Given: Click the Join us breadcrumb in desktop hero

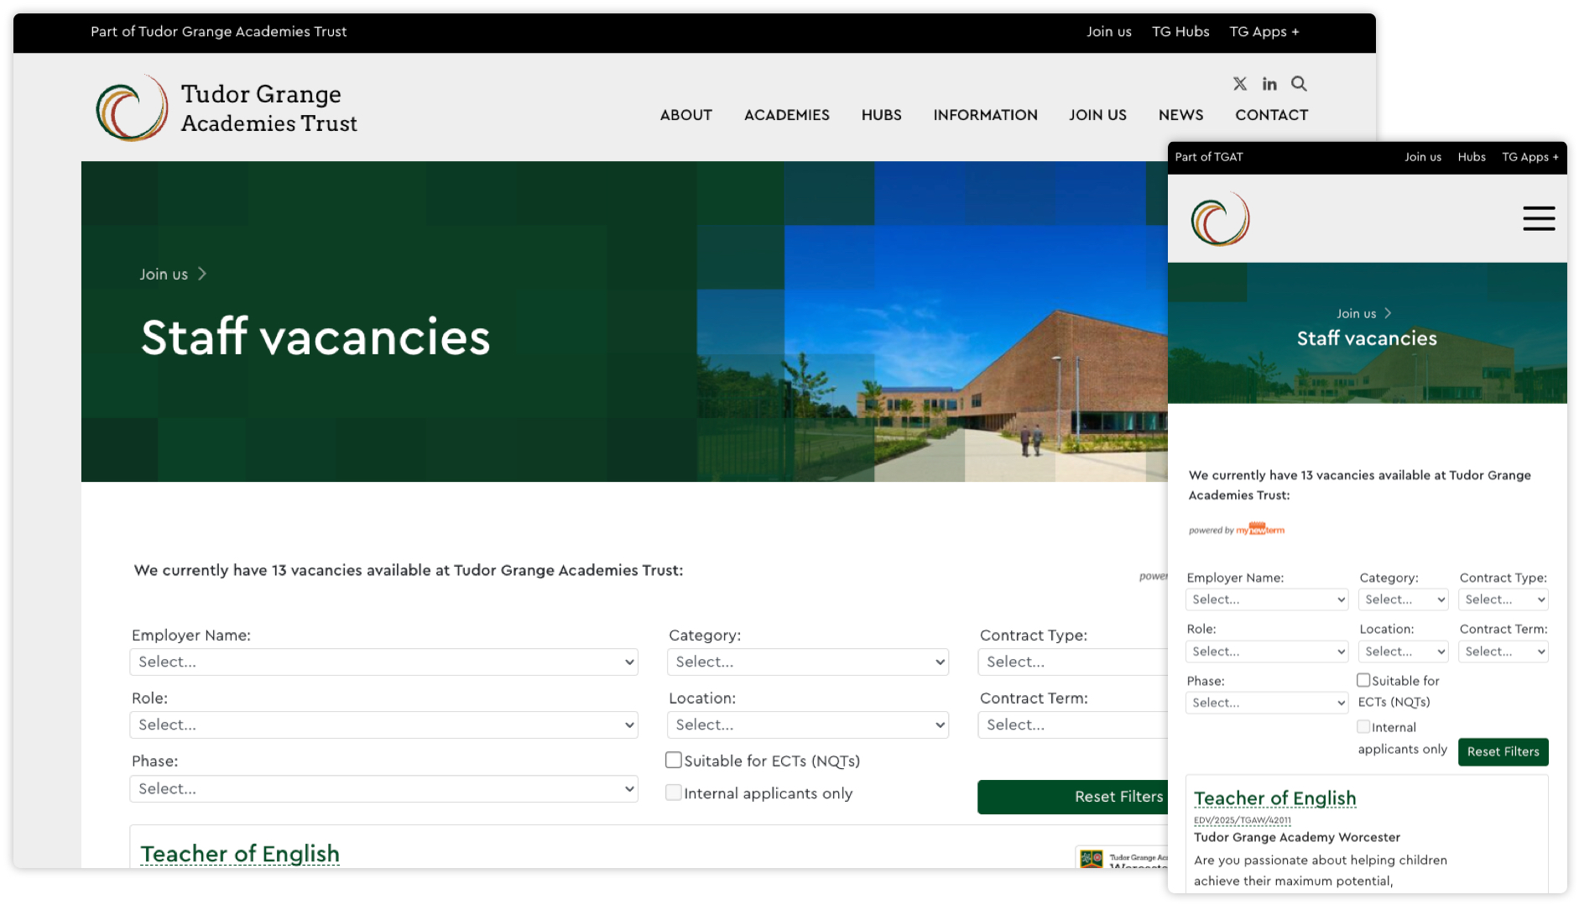Looking at the screenshot, I should point(164,275).
